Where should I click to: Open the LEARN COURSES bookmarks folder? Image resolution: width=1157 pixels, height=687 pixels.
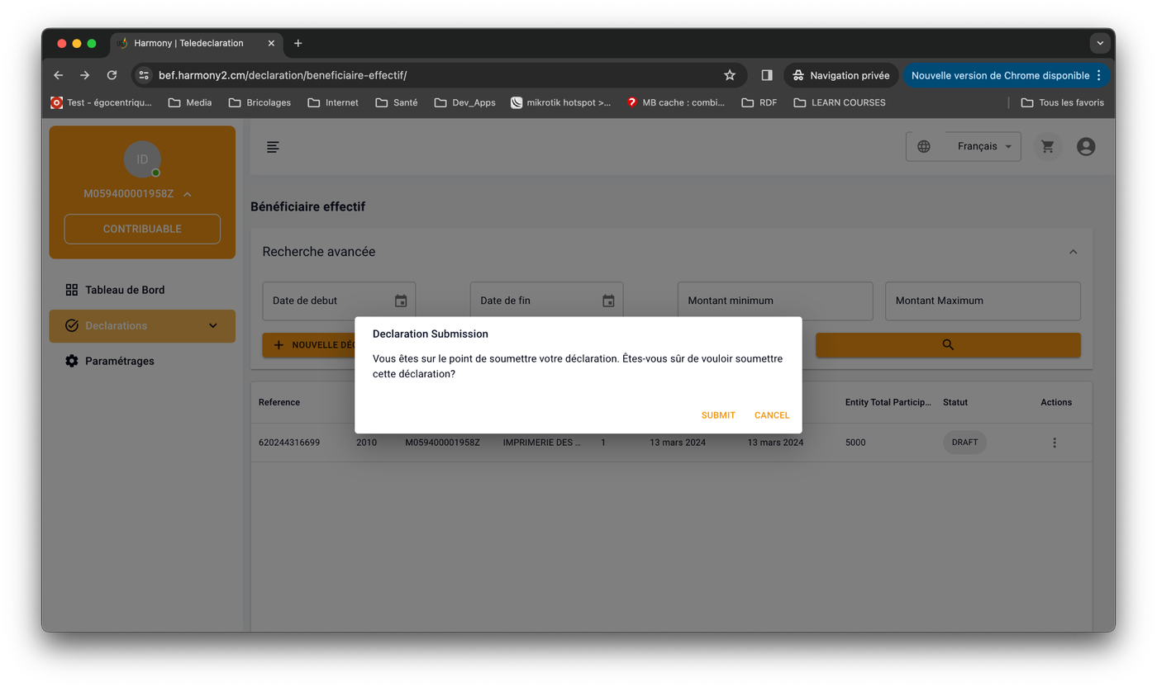coord(840,102)
